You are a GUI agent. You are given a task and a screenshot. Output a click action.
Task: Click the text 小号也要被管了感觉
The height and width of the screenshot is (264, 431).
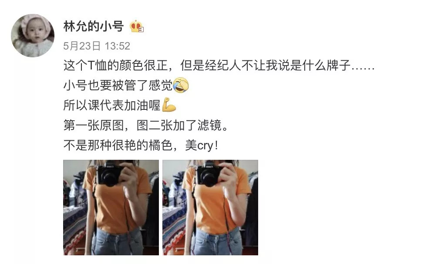pos(118,85)
